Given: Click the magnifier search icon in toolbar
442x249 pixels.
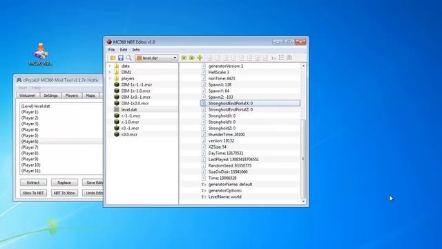Looking at the screenshot, I should [x=128, y=58].
